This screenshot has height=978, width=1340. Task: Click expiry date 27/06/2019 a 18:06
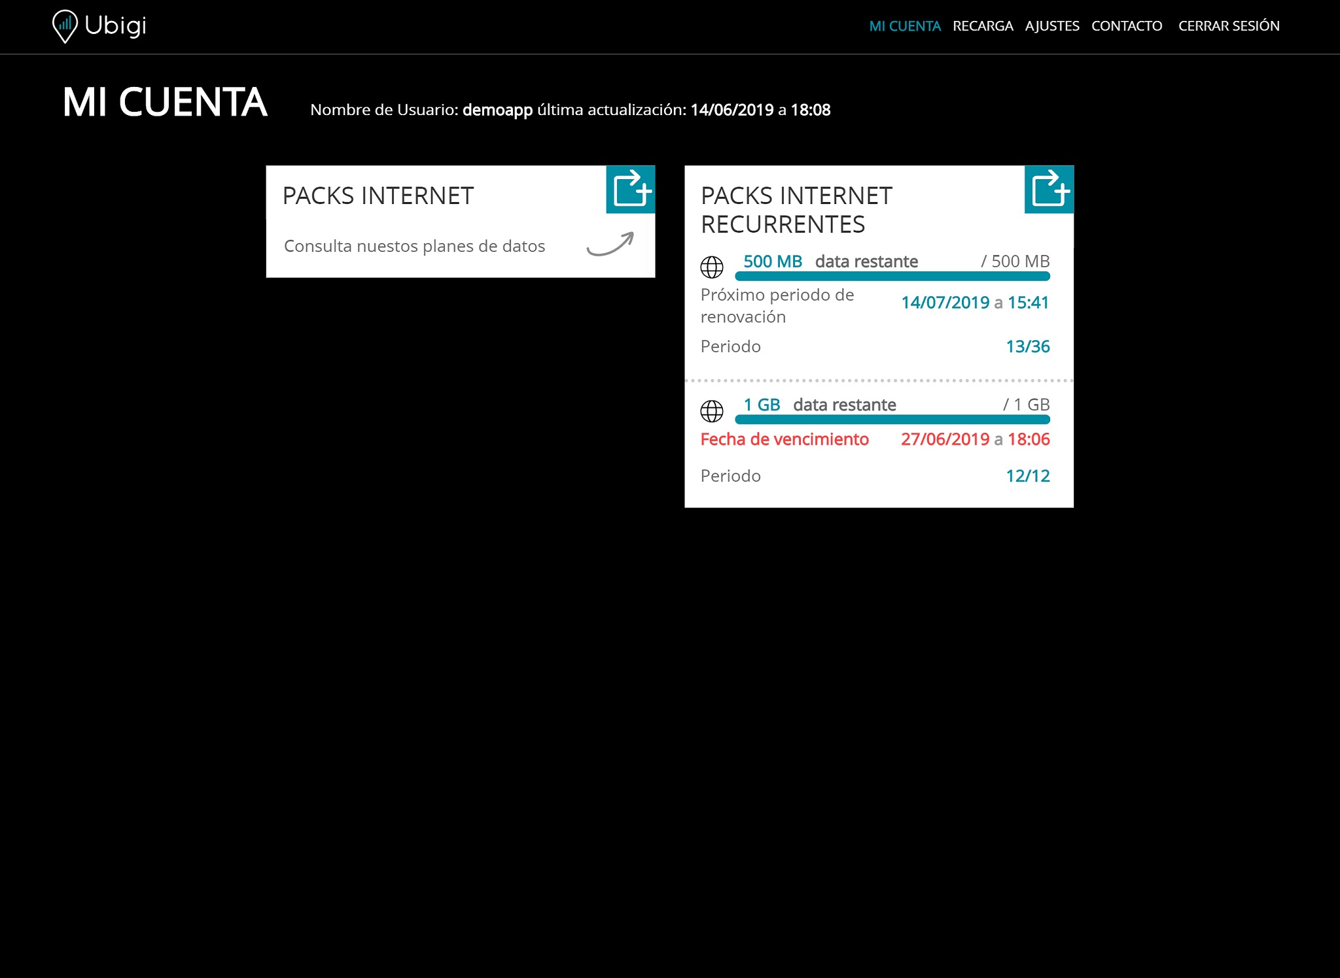[x=975, y=439]
